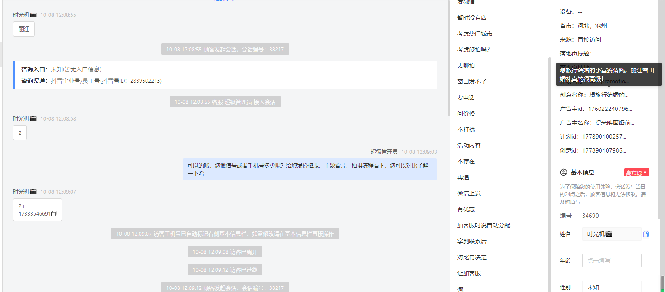This screenshot has width=665, height=292.
Task: Click the 编号 value 34690
Action: pos(590,216)
